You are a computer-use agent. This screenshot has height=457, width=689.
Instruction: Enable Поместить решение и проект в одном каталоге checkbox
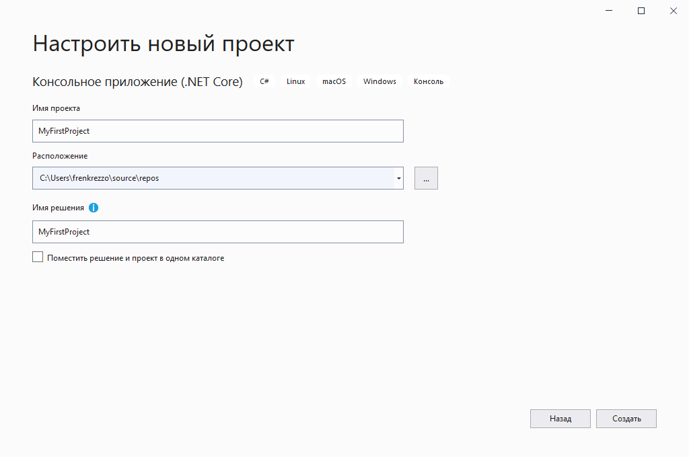tap(38, 257)
